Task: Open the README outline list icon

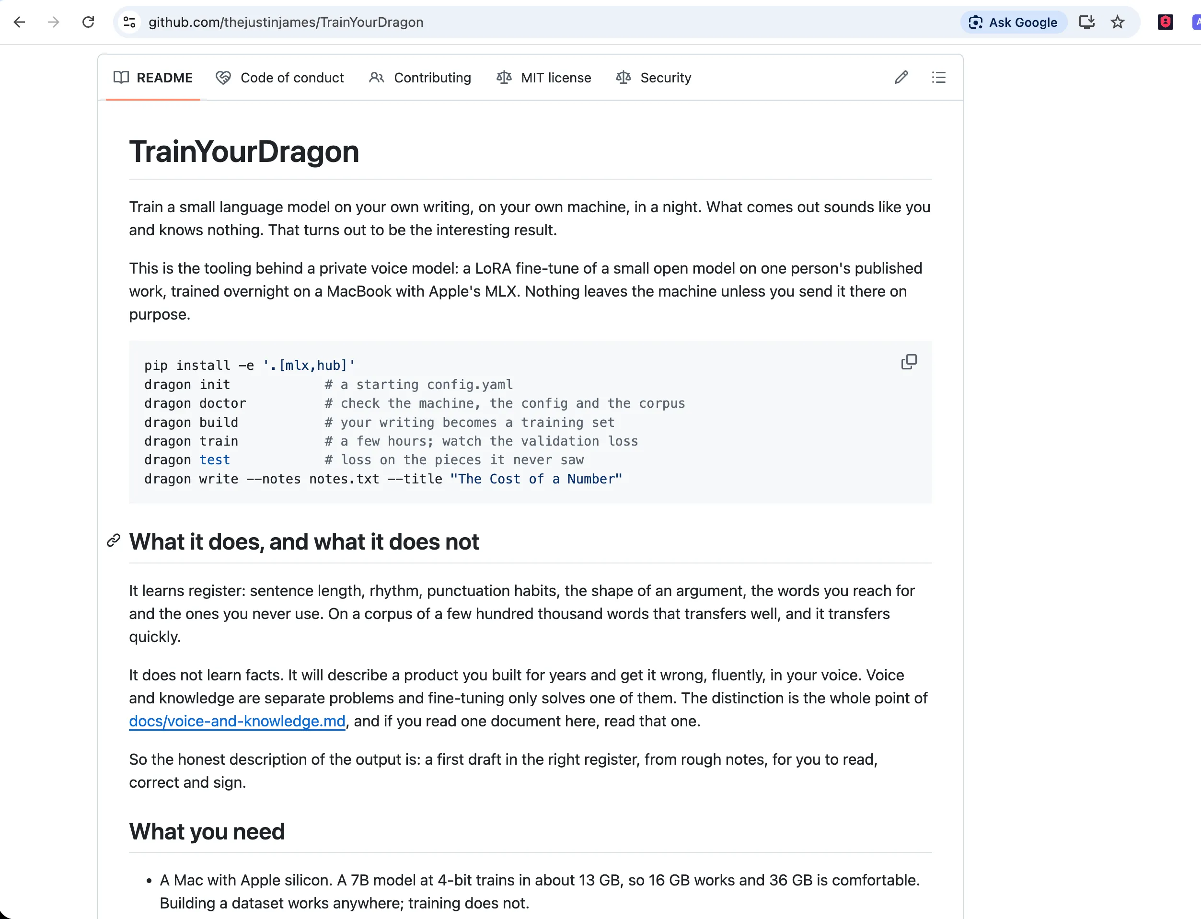Action: (938, 78)
